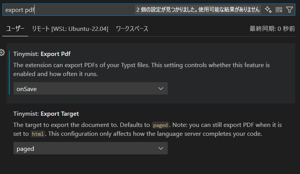Click the 最終同期 sync status text

pyautogui.click(x=272, y=29)
